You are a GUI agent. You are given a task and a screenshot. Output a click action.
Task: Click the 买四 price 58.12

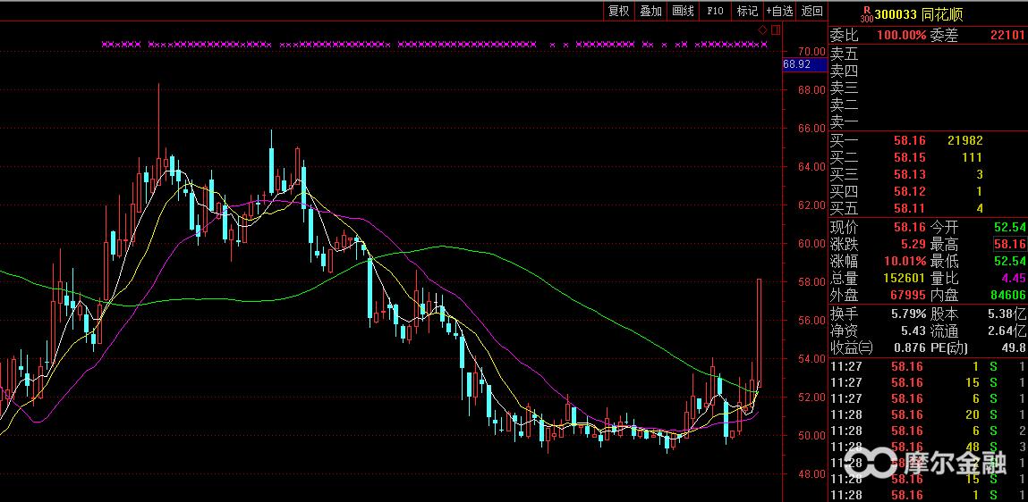click(x=909, y=191)
